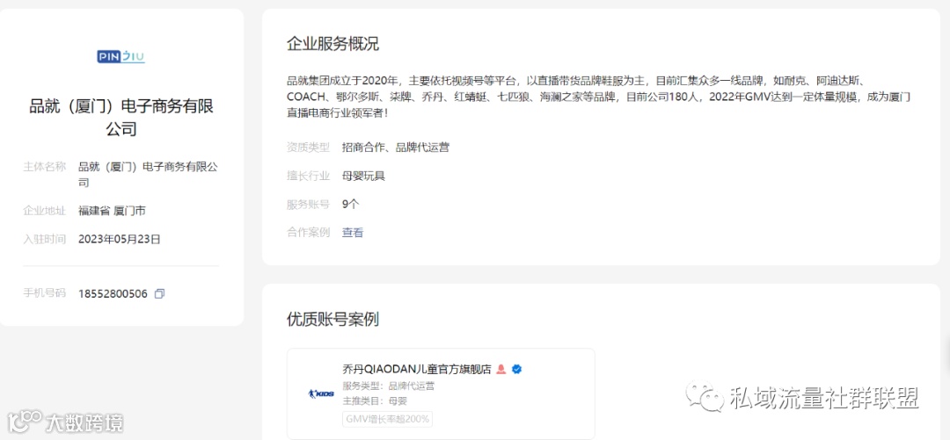Click the 优质账号案例 heading

333,320
